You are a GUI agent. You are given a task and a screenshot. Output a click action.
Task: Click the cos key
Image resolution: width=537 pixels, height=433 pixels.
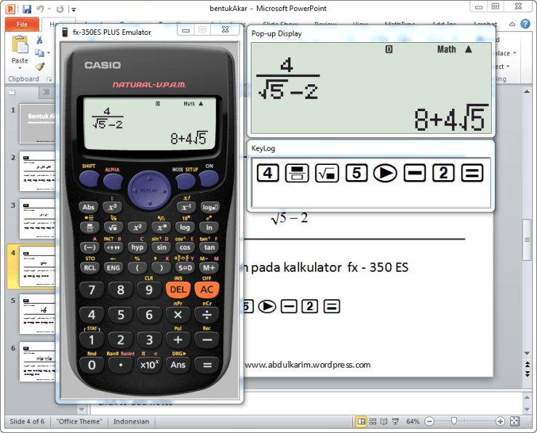click(185, 247)
